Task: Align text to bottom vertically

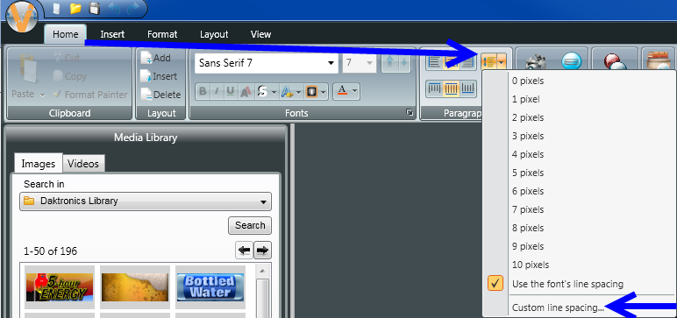Action: [x=468, y=88]
